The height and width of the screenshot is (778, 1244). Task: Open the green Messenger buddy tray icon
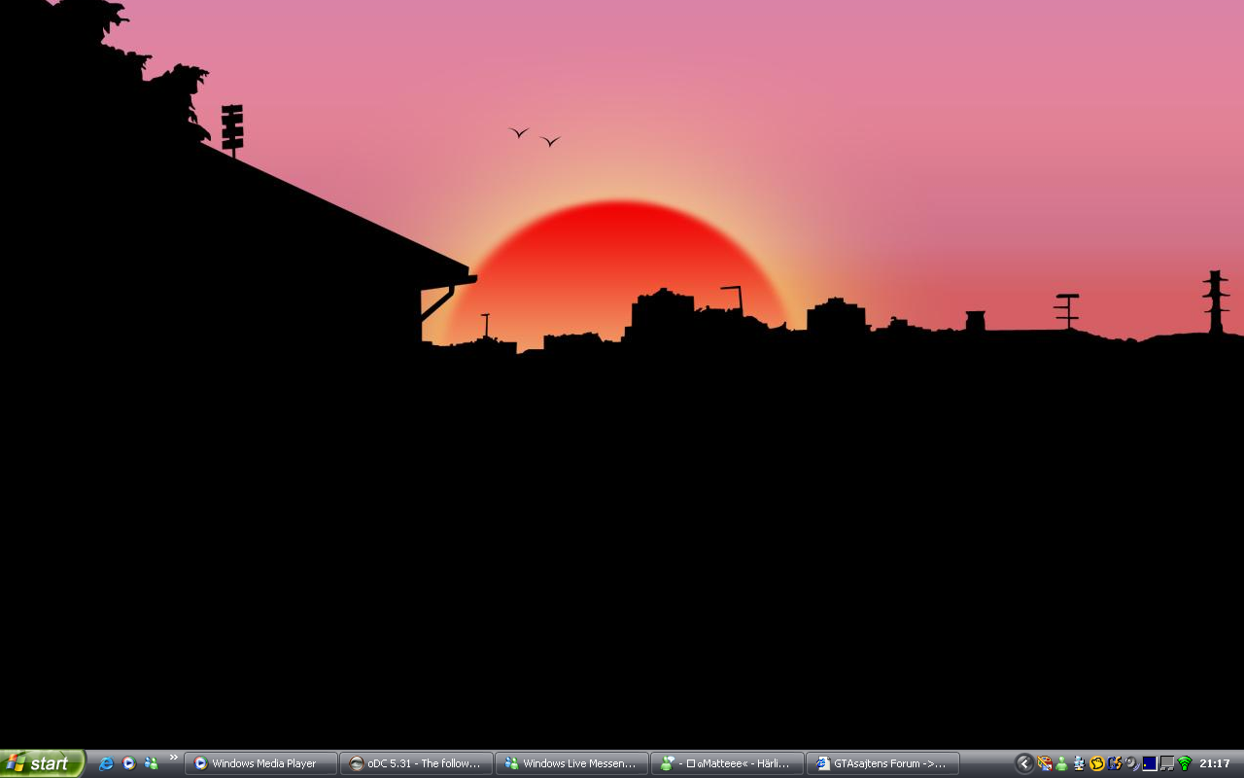pos(1061,763)
